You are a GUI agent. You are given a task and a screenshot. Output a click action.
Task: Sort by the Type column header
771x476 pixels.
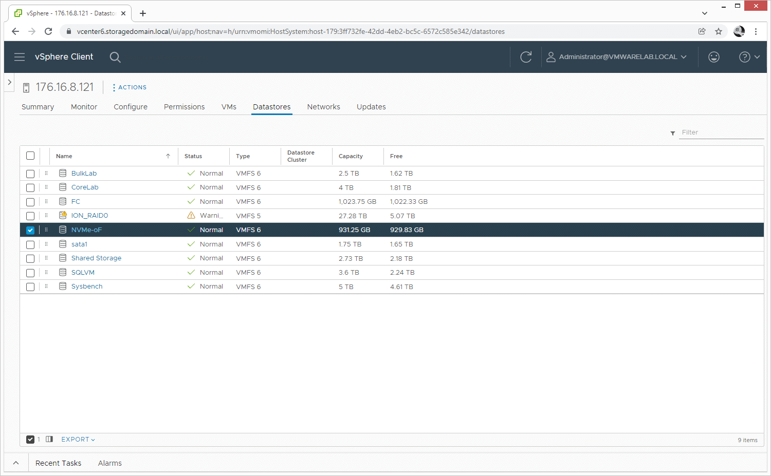(x=243, y=156)
